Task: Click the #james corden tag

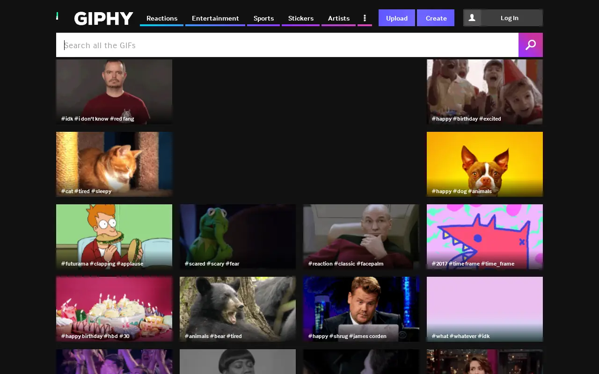Action: click(x=367, y=336)
